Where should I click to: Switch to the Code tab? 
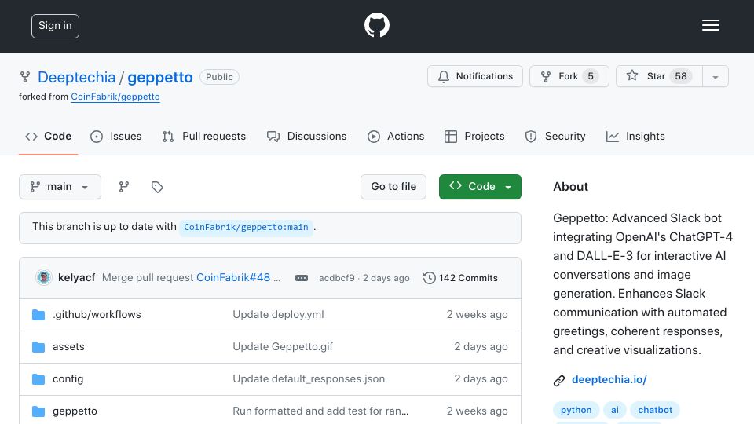[48, 137]
